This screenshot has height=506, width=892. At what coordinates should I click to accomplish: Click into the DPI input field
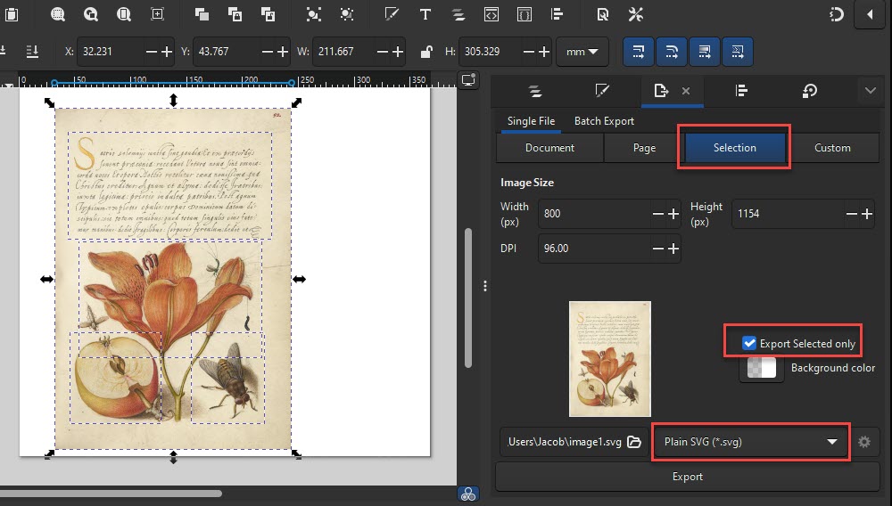pyautogui.click(x=593, y=249)
